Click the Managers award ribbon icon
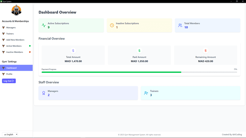This screenshot has height=138, width=246. click(x=43, y=93)
